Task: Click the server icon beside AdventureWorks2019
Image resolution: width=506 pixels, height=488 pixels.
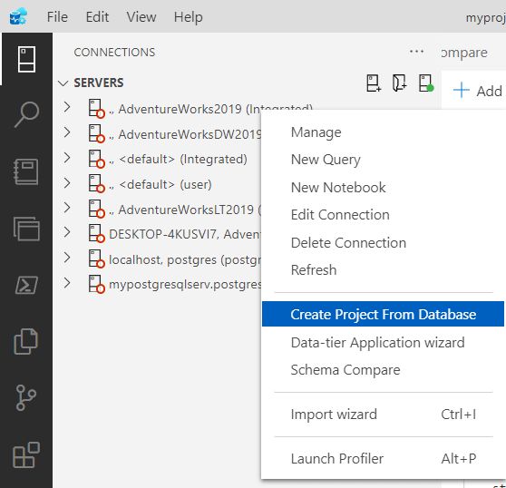Action: pyautogui.click(x=96, y=109)
